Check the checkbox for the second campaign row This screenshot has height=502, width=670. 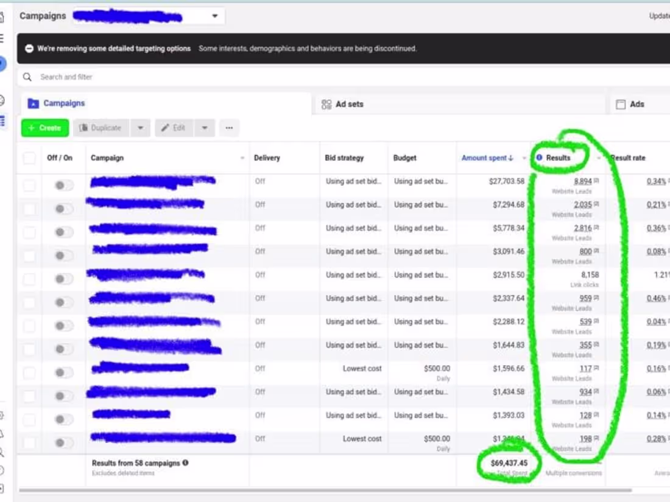(x=29, y=207)
